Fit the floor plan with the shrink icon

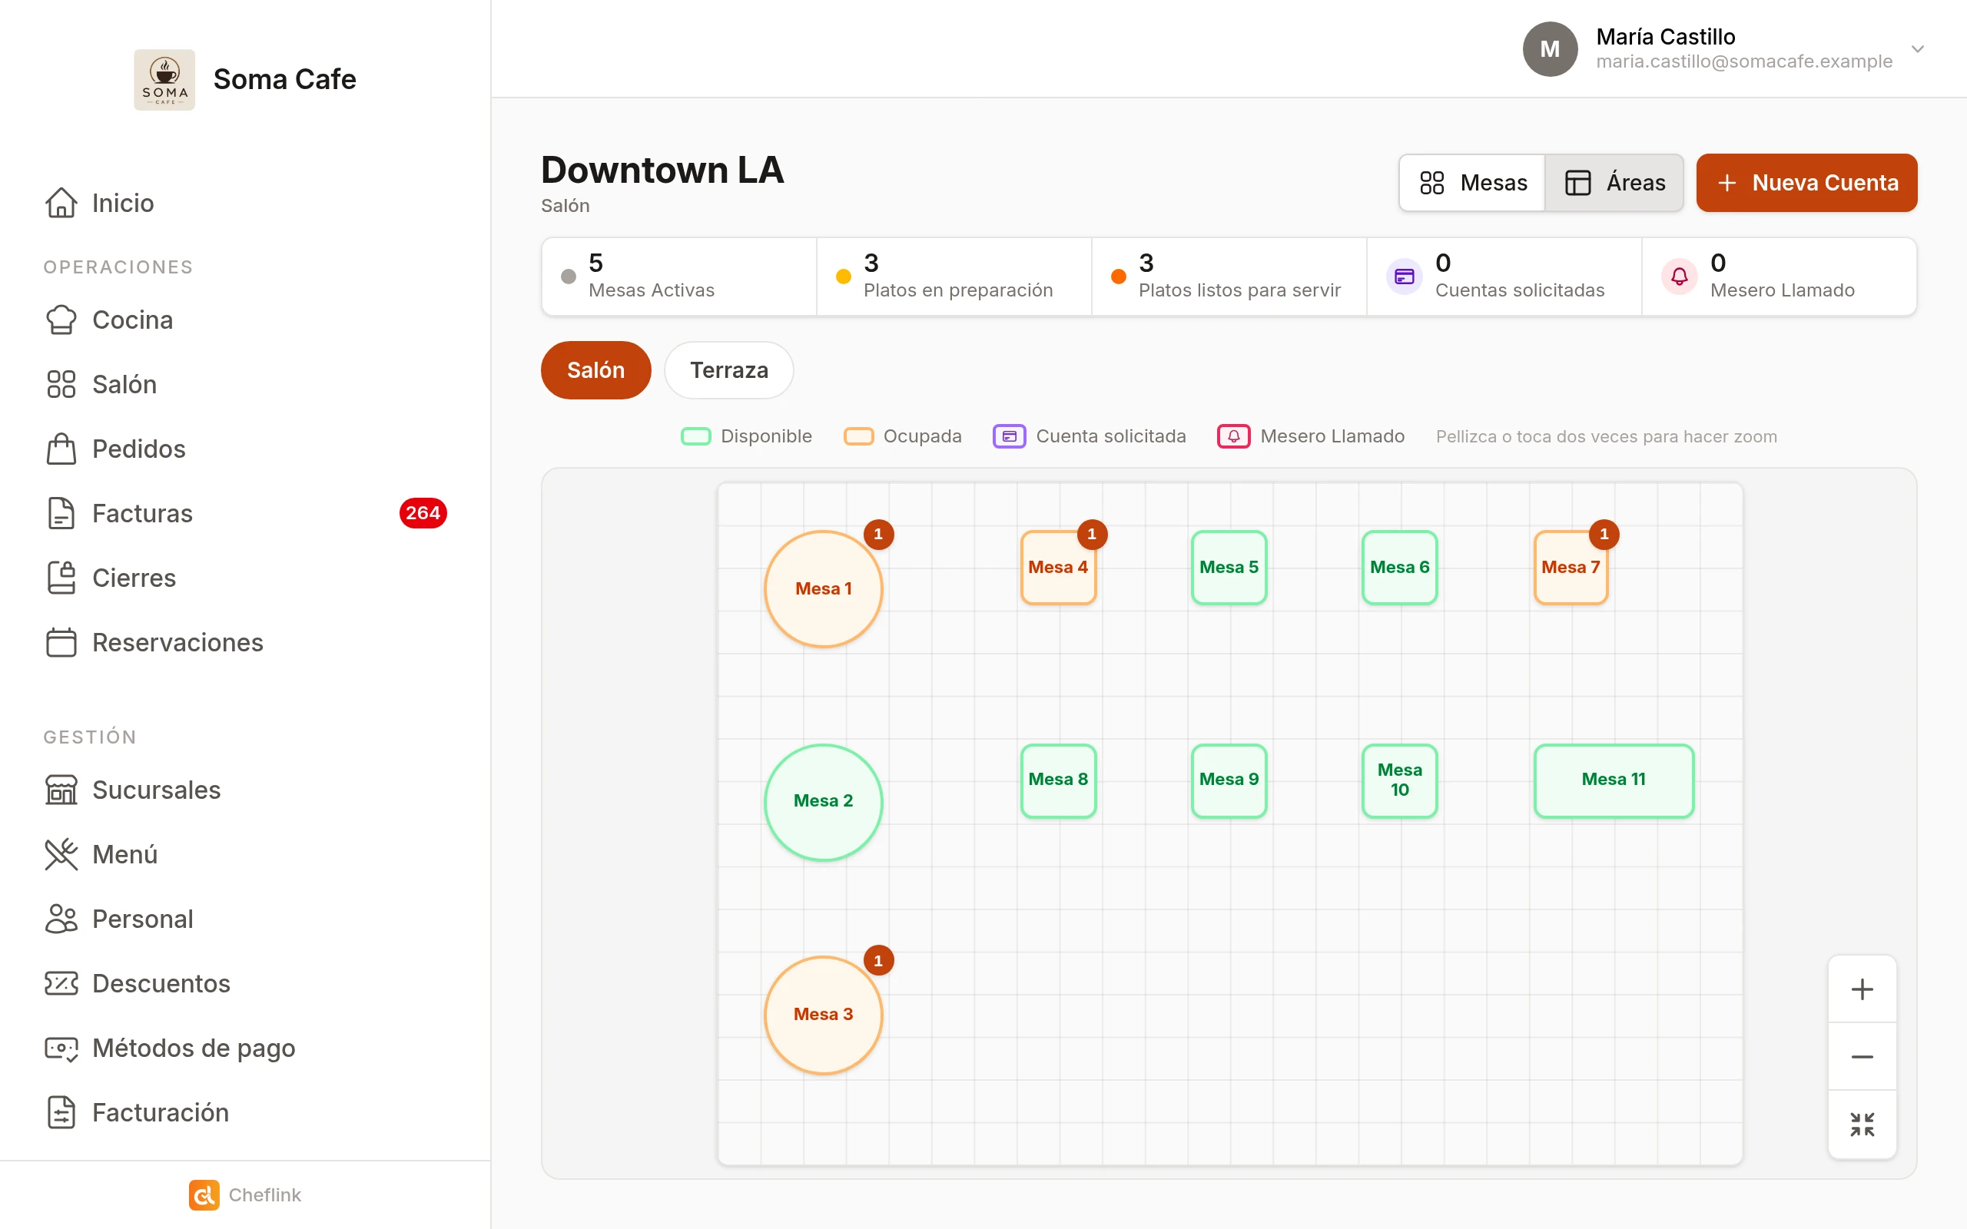pyautogui.click(x=1863, y=1125)
